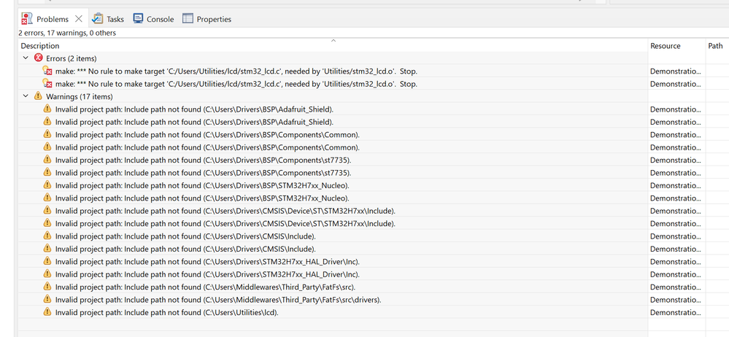Select the Warnings (17 items) group label

pos(79,97)
